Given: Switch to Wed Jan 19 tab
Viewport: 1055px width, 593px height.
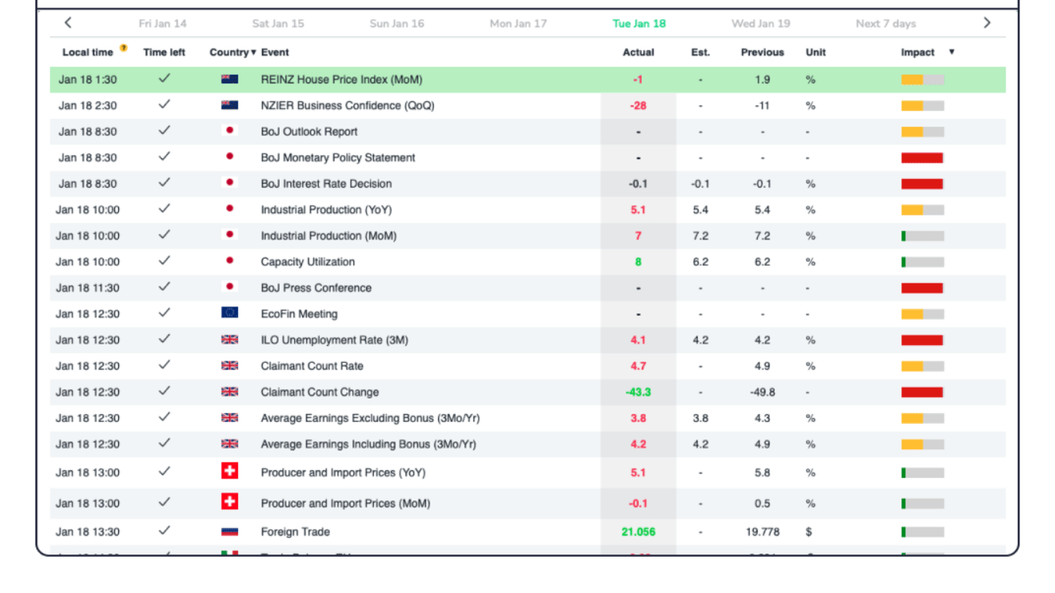Looking at the screenshot, I should (761, 23).
